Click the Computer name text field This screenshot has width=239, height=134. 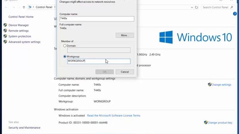[97, 19]
